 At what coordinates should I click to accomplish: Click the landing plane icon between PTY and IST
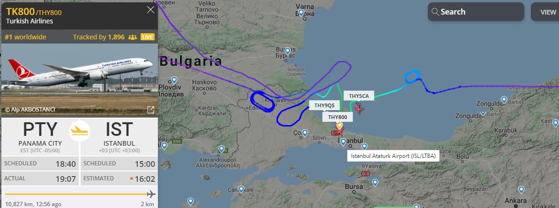tap(80, 131)
